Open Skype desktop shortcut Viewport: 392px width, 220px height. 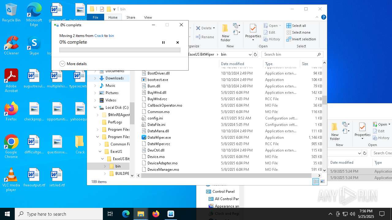(x=34, y=46)
